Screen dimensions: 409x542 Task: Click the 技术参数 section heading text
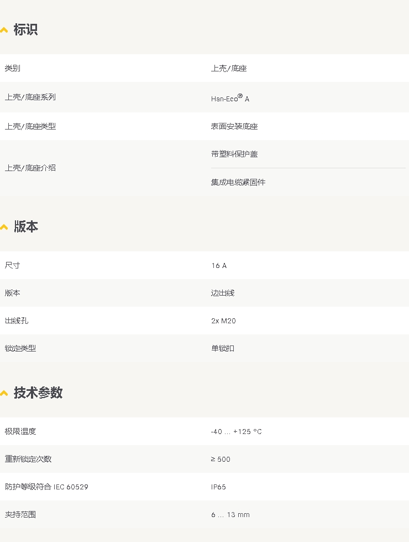pyautogui.click(x=38, y=393)
